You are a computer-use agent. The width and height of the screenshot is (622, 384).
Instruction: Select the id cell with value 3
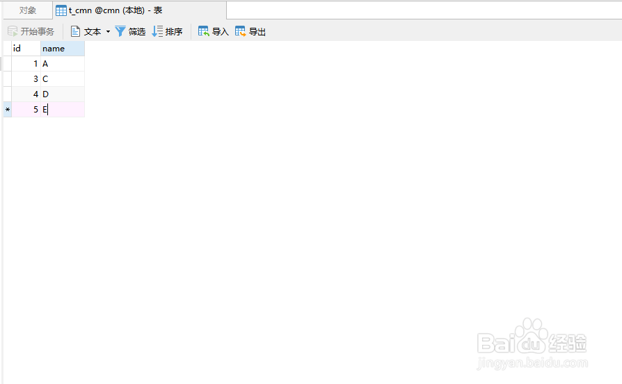coord(26,78)
